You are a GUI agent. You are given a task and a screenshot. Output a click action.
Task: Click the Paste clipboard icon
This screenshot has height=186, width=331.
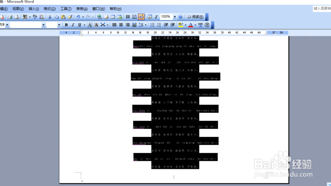(63, 17)
